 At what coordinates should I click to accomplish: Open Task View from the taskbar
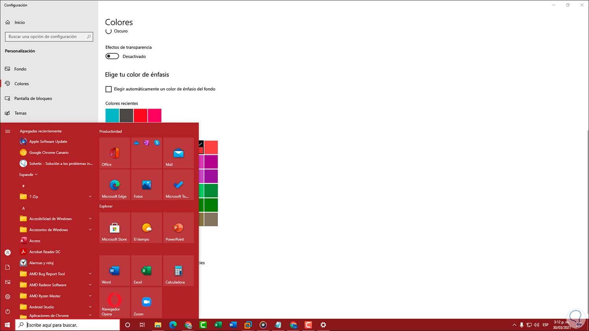143,325
